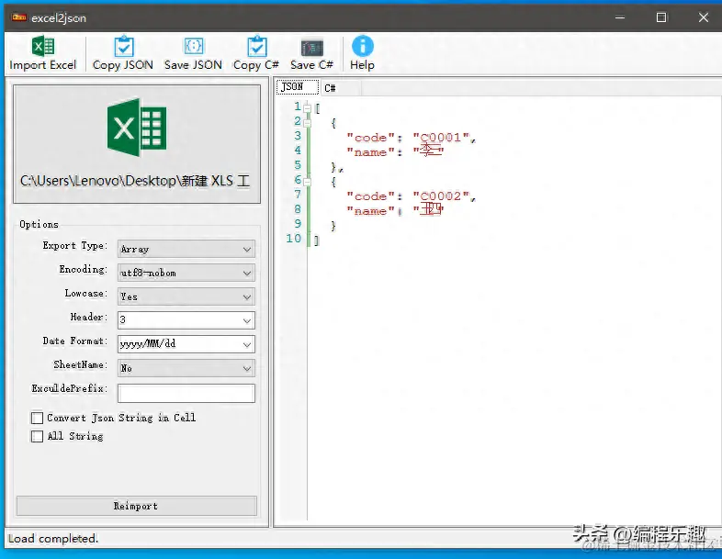Copy JSON using the clipboard icon
Screen dimensions: 722x559
[x=123, y=46]
